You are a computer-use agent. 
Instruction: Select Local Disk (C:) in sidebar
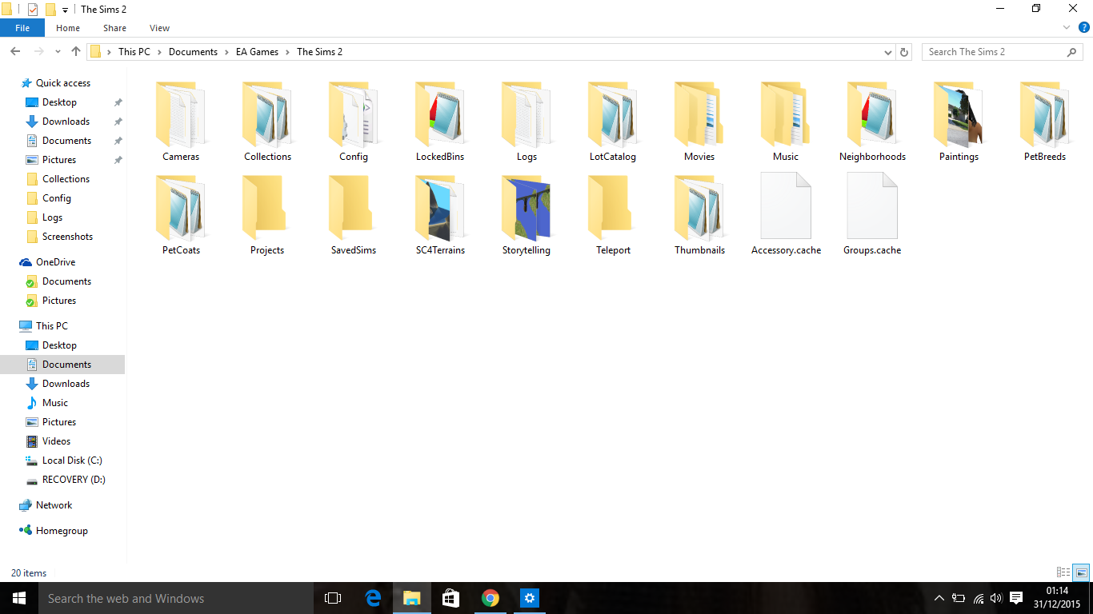(72, 460)
